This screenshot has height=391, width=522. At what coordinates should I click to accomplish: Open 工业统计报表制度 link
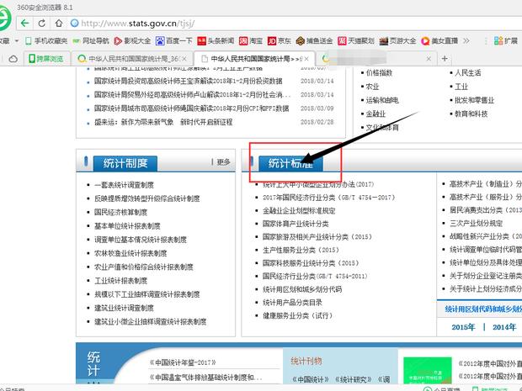coord(121,281)
